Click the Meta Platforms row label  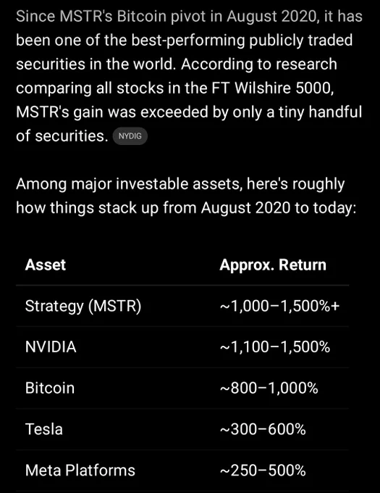click(80, 471)
